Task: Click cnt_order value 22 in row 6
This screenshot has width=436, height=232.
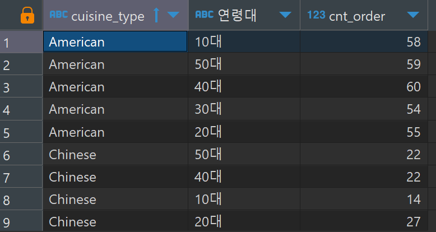Action: click(364, 155)
